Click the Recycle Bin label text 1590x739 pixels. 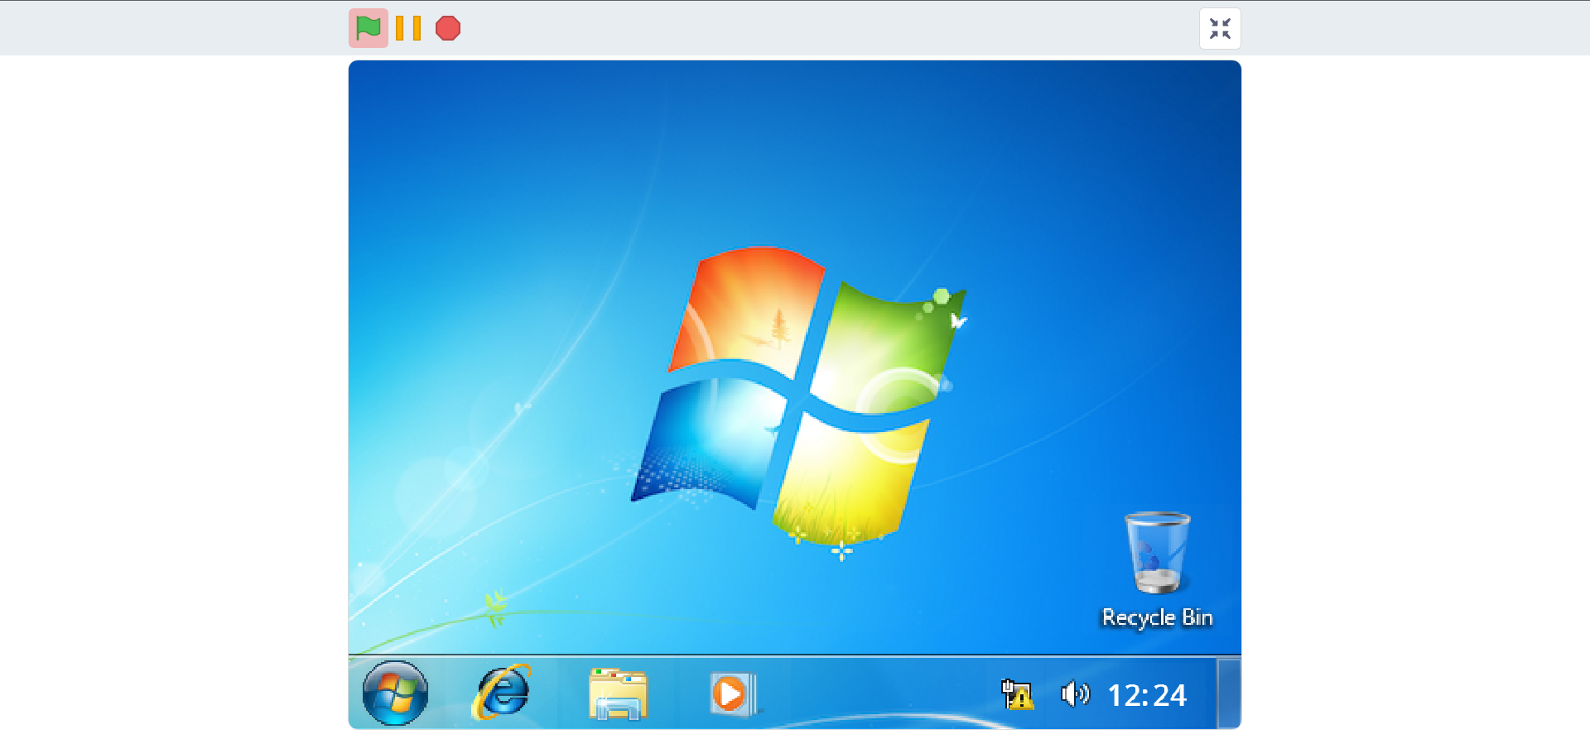click(1157, 618)
